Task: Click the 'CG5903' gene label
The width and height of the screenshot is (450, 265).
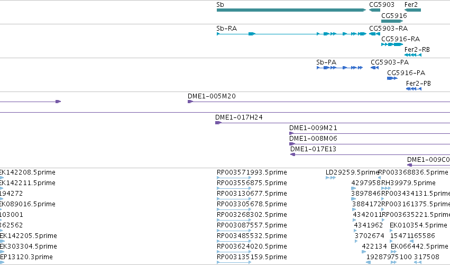Action: 382,5
